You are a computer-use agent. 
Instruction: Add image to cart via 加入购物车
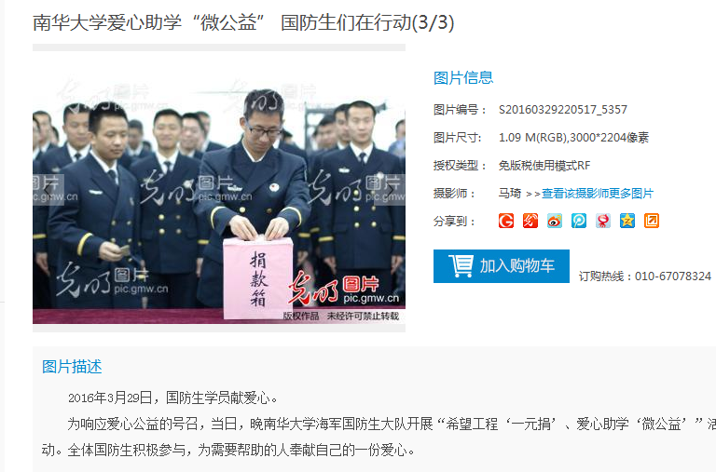click(x=502, y=266)
